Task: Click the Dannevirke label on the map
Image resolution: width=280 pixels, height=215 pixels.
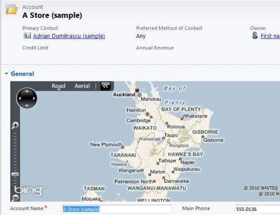Action: (x=176, y=181)
